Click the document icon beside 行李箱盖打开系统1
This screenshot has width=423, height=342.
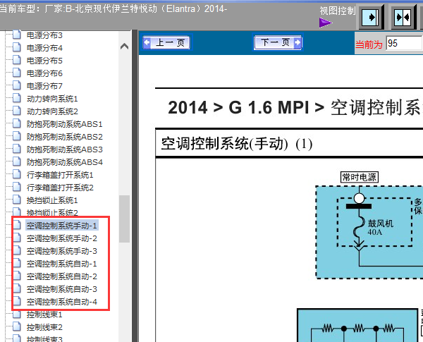(17, 174)
